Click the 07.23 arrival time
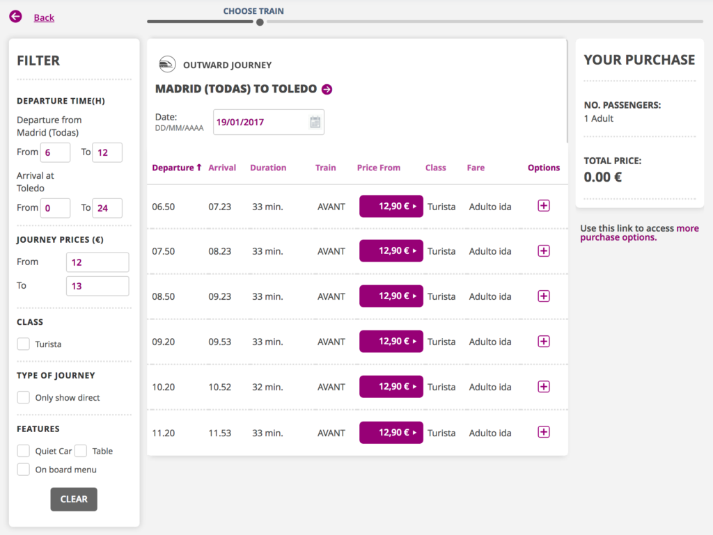This screenshot has width=713, height=535. (219, 207)
